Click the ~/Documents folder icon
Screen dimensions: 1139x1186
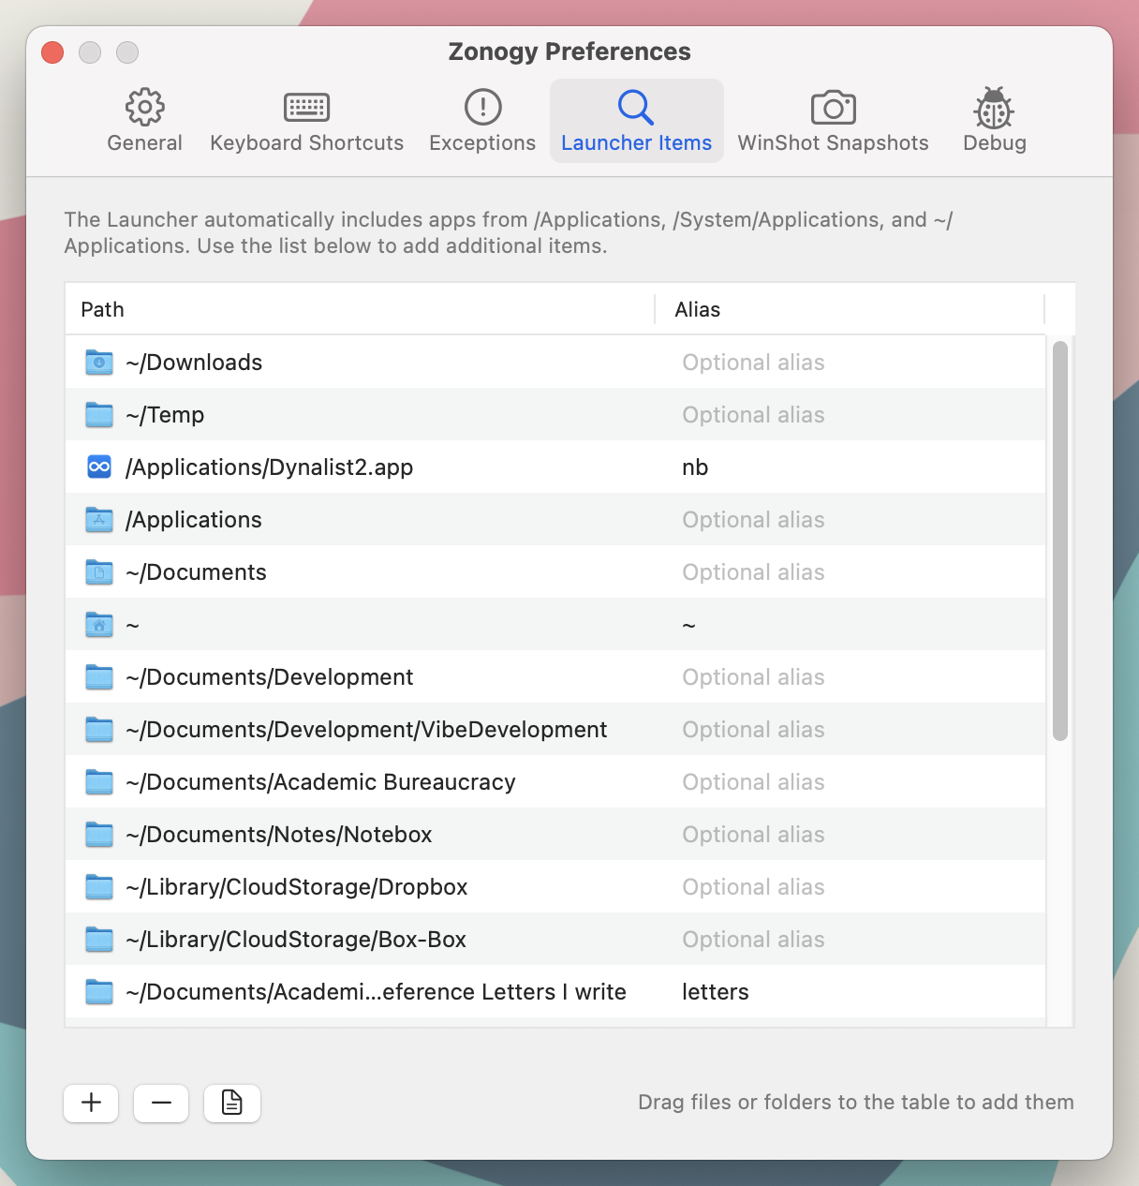[x=99, y=571]
